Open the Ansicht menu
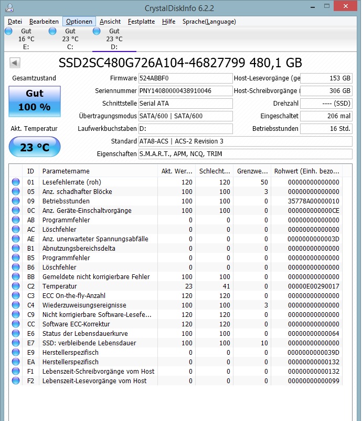The width and height of the screenshot is (362, 421). [x=110, y=22]
